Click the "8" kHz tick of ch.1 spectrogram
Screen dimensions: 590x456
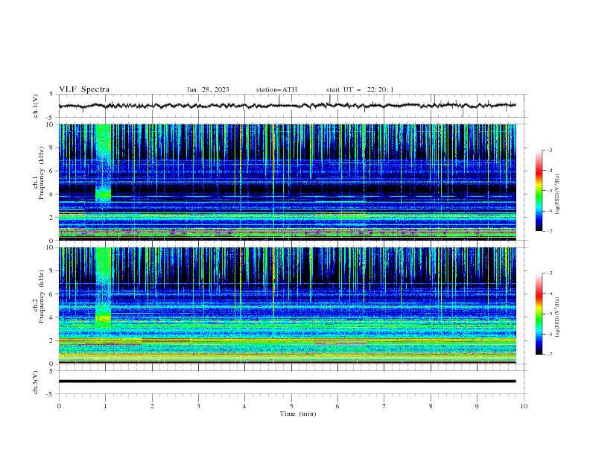coord(52,148)
